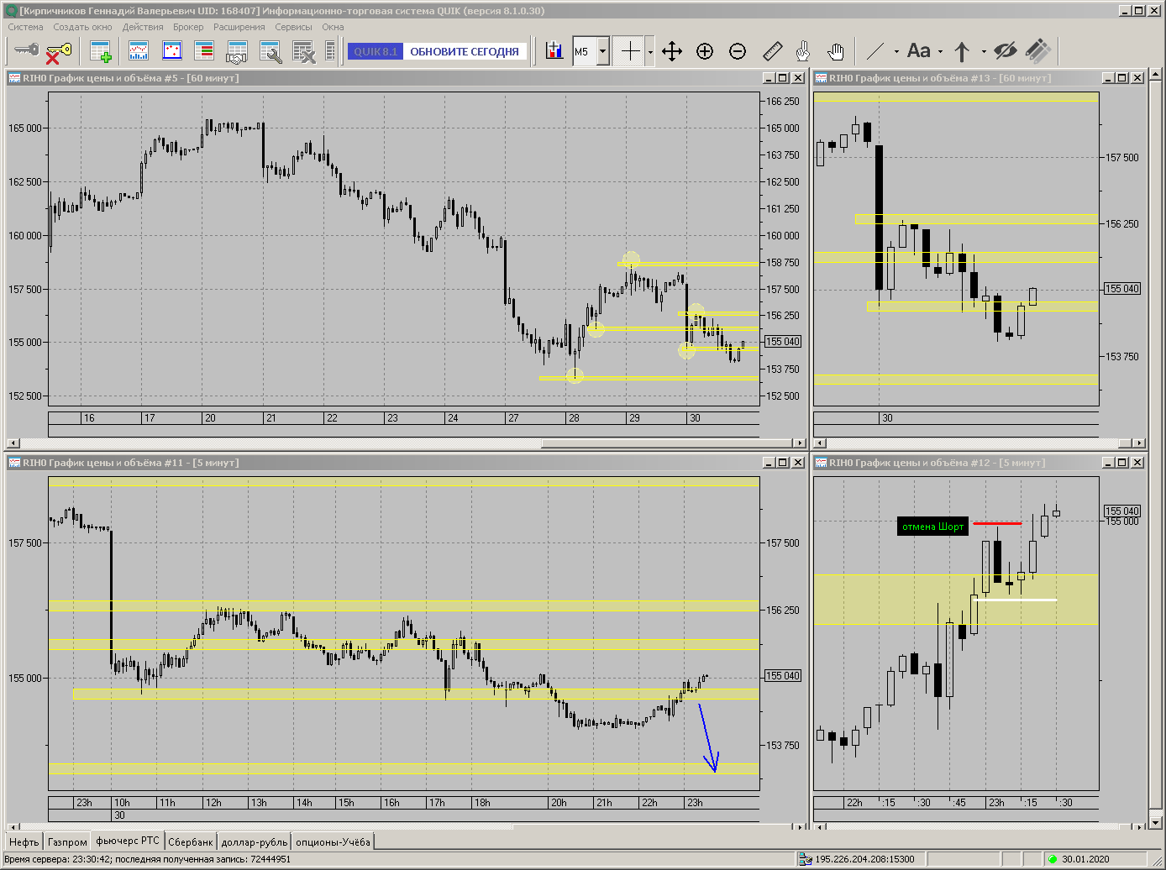This screenshot has width=1166, height=870.
Task: Expand the arrow tool options dropdown
Action: coord(984,52)
